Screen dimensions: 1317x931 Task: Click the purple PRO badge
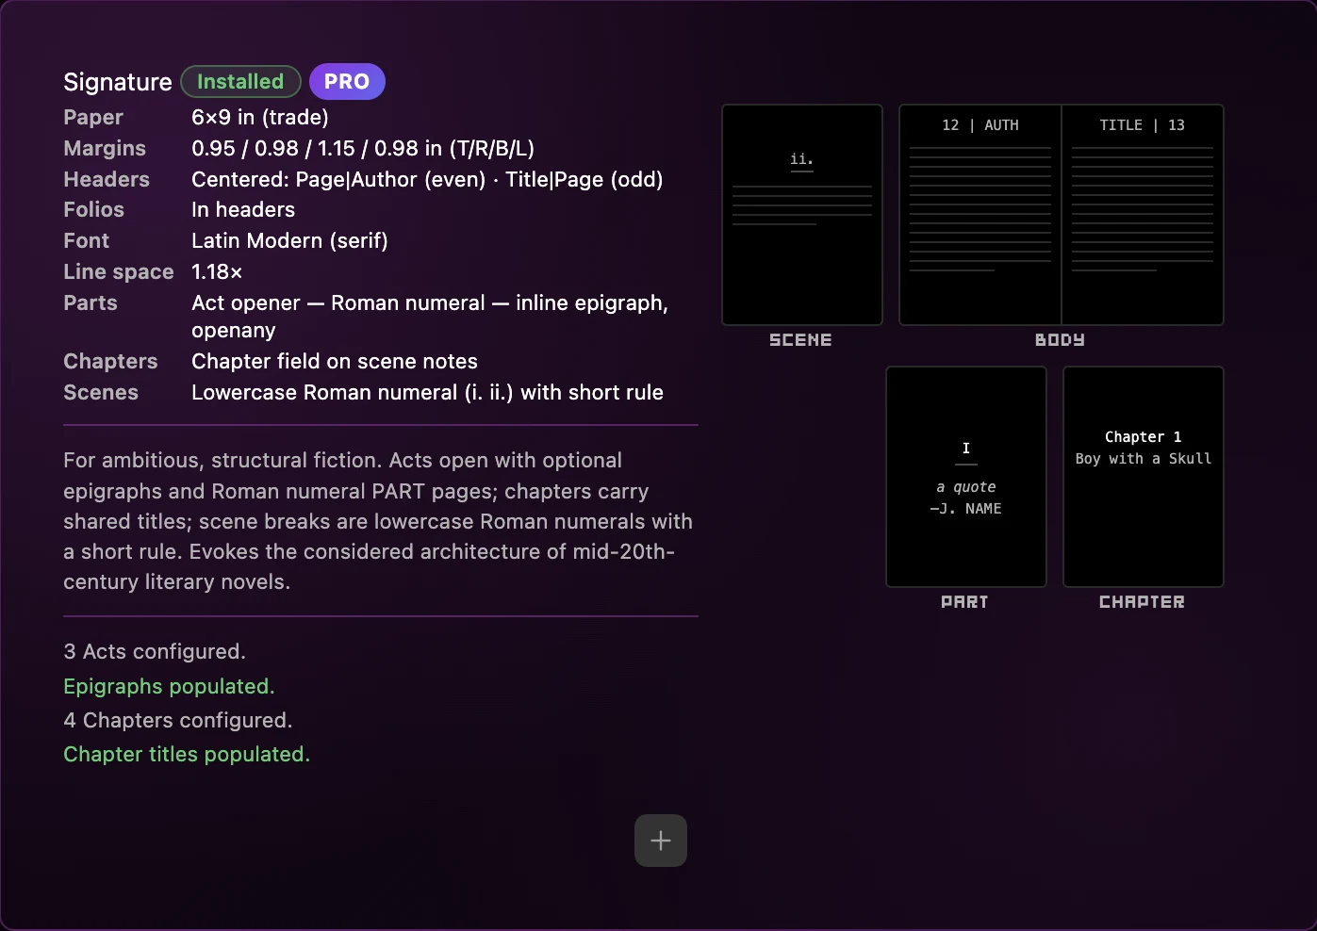[347, 82]
